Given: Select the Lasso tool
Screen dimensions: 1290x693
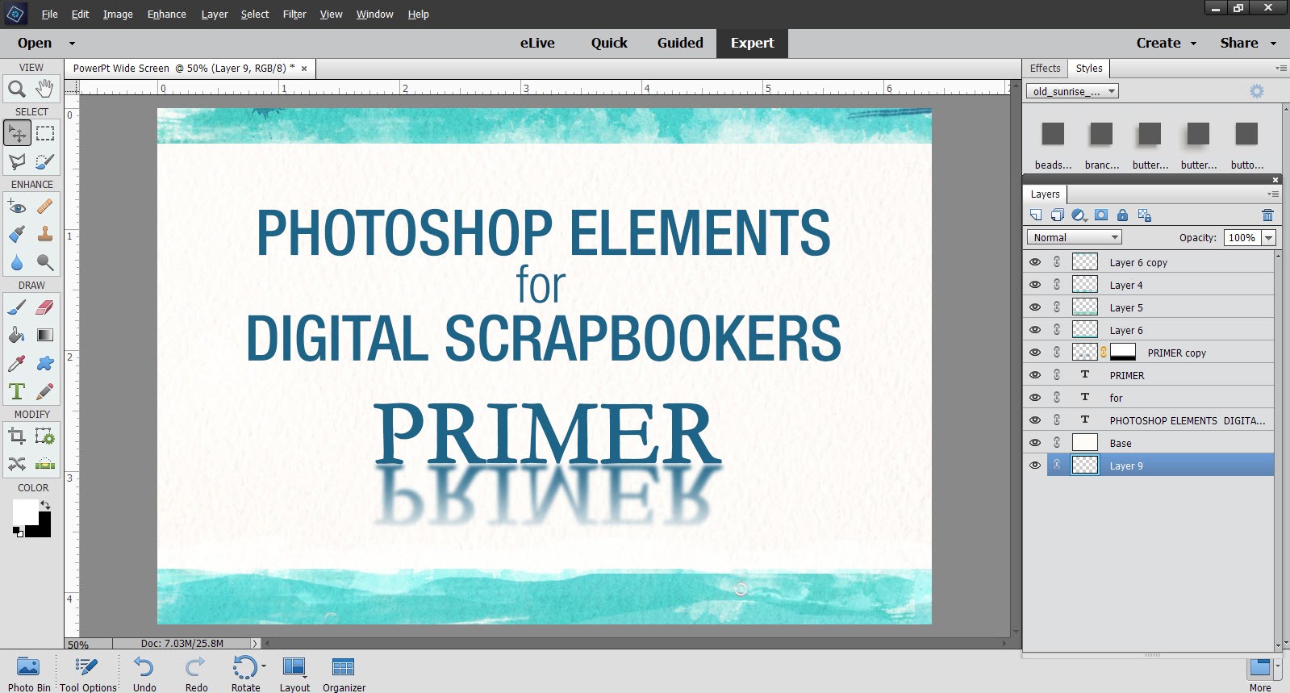Looking at the screenshot, I should (17, 161).
